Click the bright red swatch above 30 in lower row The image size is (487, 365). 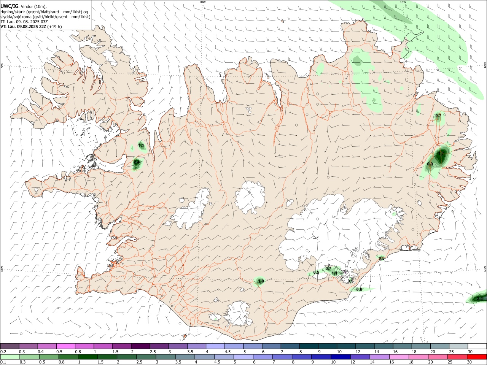(477, 357)
